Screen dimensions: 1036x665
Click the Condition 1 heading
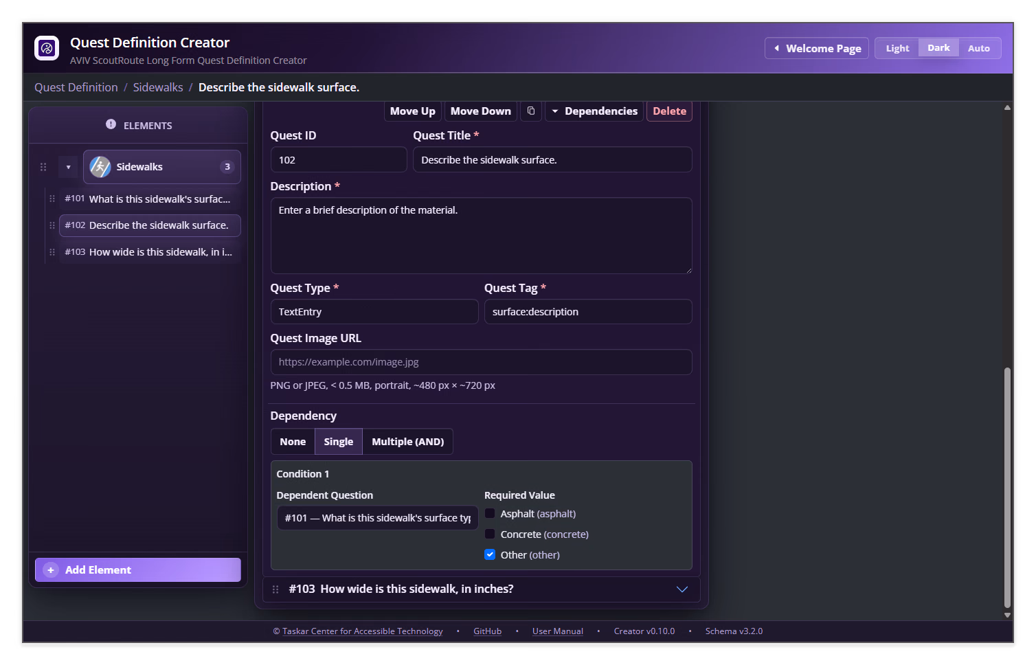pyautogui.click(x=303, y=474)
